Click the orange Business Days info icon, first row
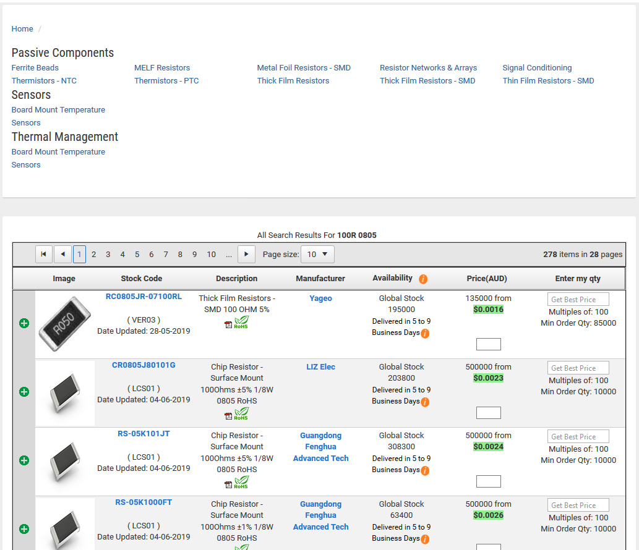This screenshot has width=639, height=550. (x=426, y=332)
